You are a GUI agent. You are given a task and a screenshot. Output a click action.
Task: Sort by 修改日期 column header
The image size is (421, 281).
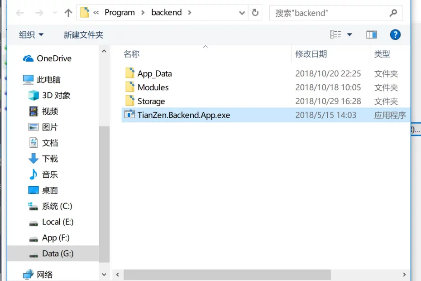pyautogui.click(x=311, y=54)
